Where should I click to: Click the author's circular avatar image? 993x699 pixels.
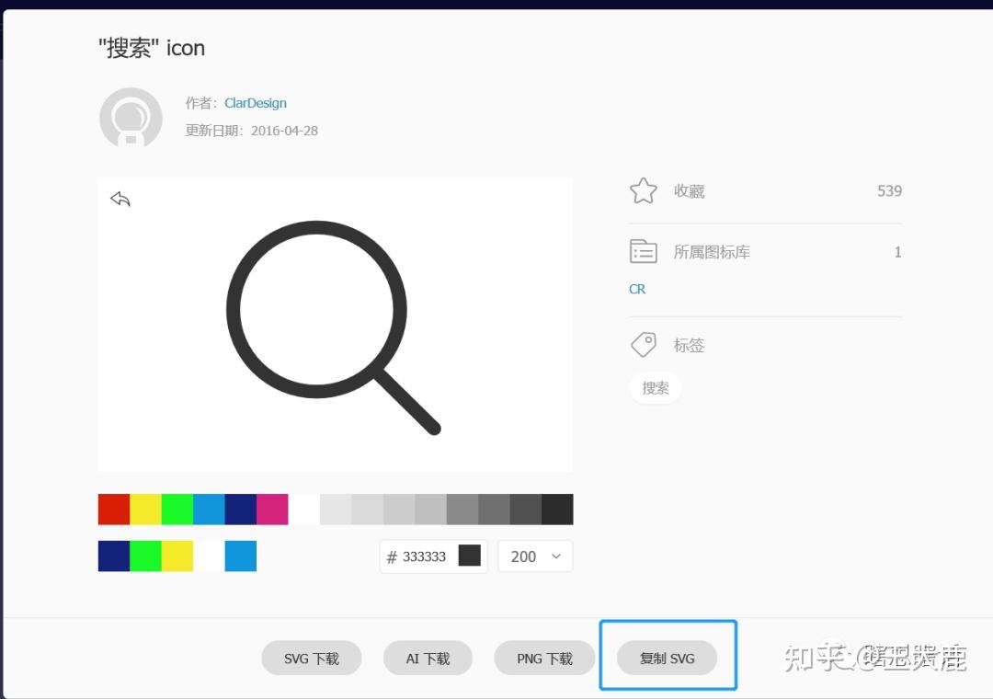click(131, 118)
